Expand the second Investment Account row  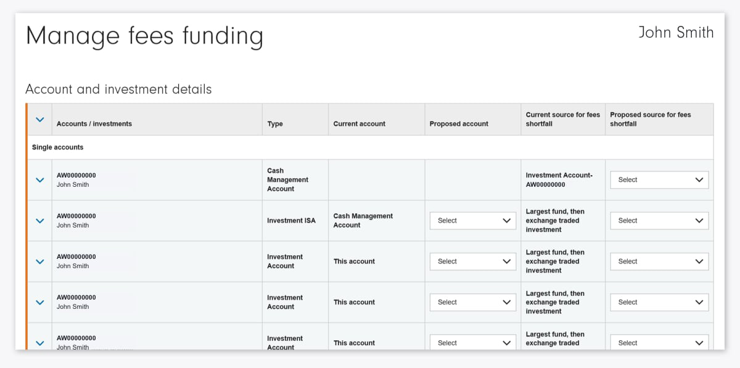point(39,302)
